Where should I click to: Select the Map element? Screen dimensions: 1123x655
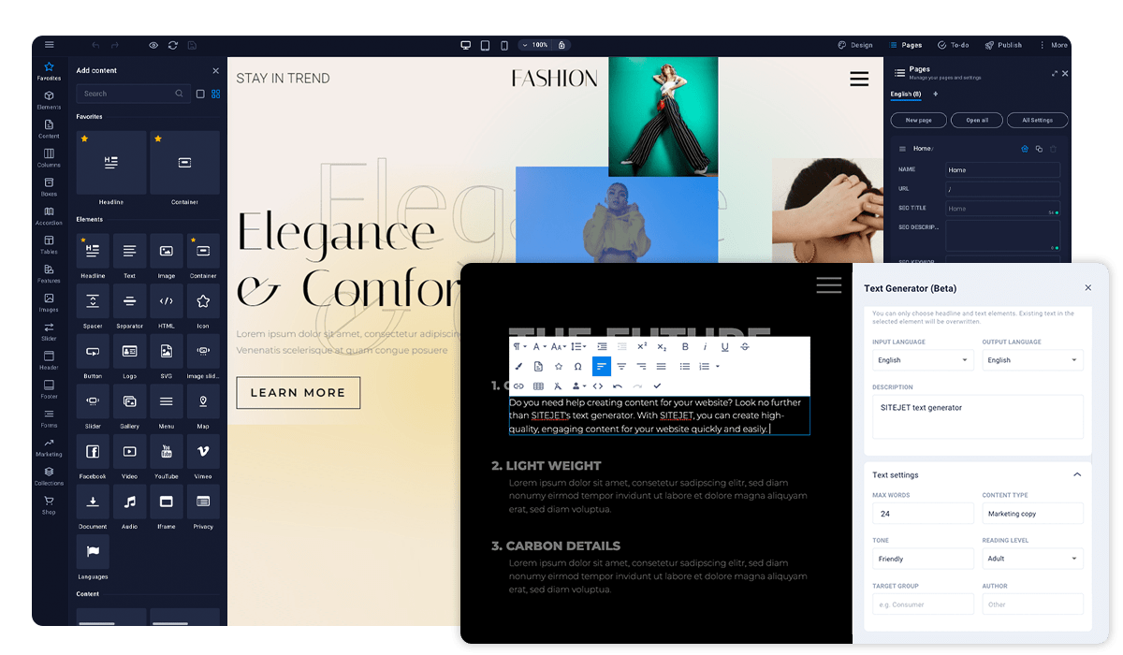point(203,406)
